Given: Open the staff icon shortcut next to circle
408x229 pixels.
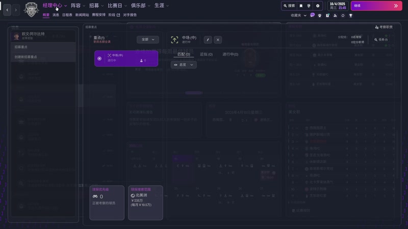Looking at the screenshot, I should tap(335, 16).
